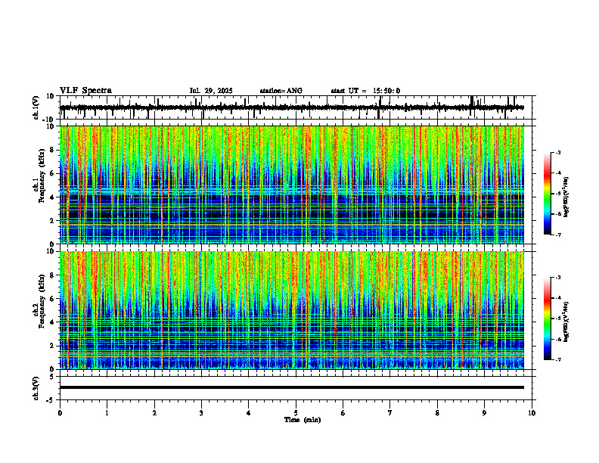
Task: Click the "VLF Spectra" plot title
Action: [x=85, y=91]
